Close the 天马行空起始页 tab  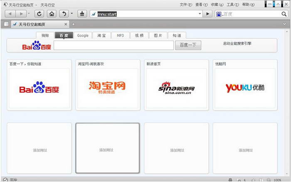66,24
